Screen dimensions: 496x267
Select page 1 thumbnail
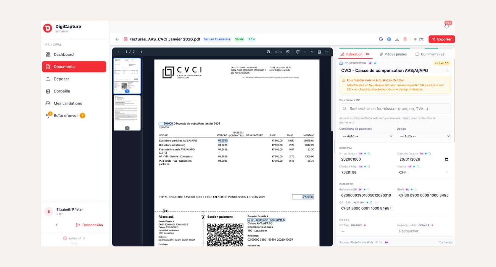127,76
